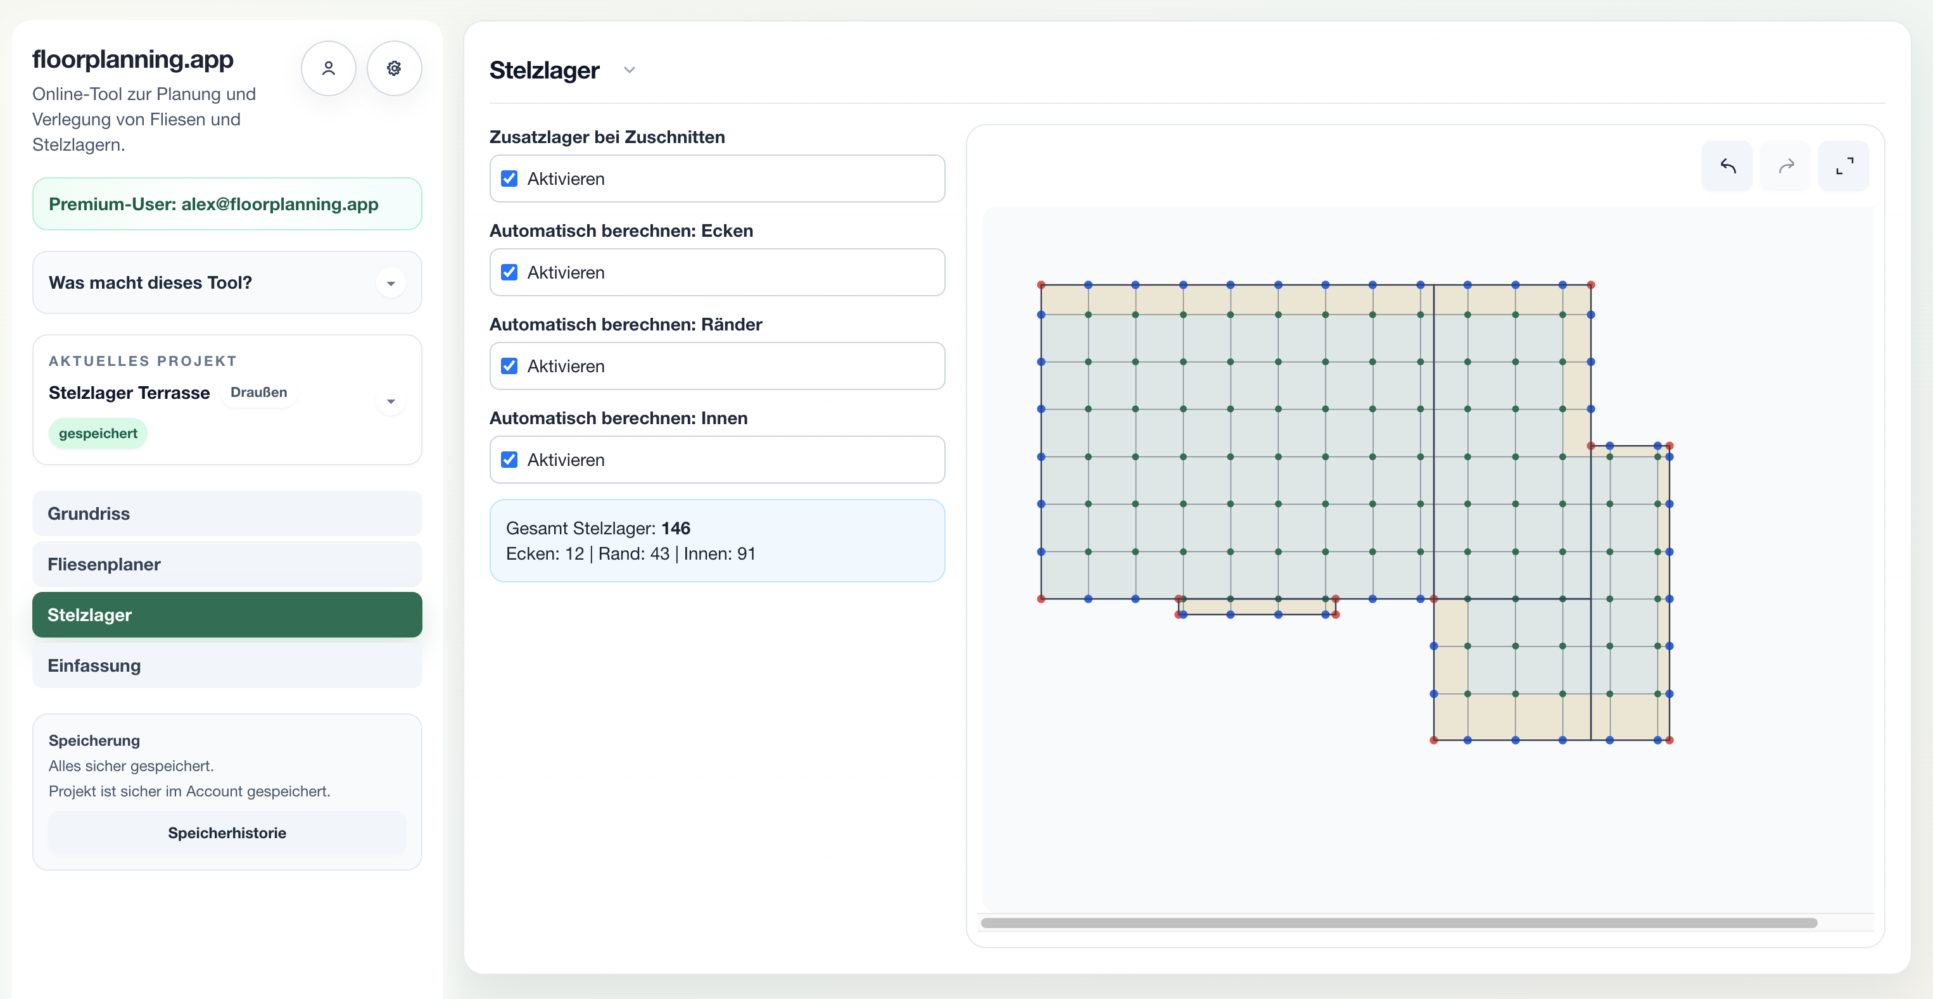Select the Stelzlager menu item

click(x=227, y=615)
